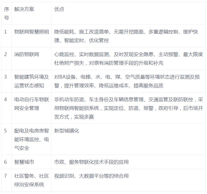Viewport: 207px width, 194px height.
Task: Click the 解决方案 column header
Action: (24, 9)
